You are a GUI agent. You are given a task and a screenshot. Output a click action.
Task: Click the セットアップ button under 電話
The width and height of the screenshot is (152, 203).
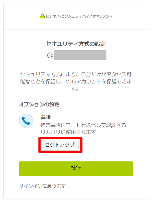pos(59,145)
